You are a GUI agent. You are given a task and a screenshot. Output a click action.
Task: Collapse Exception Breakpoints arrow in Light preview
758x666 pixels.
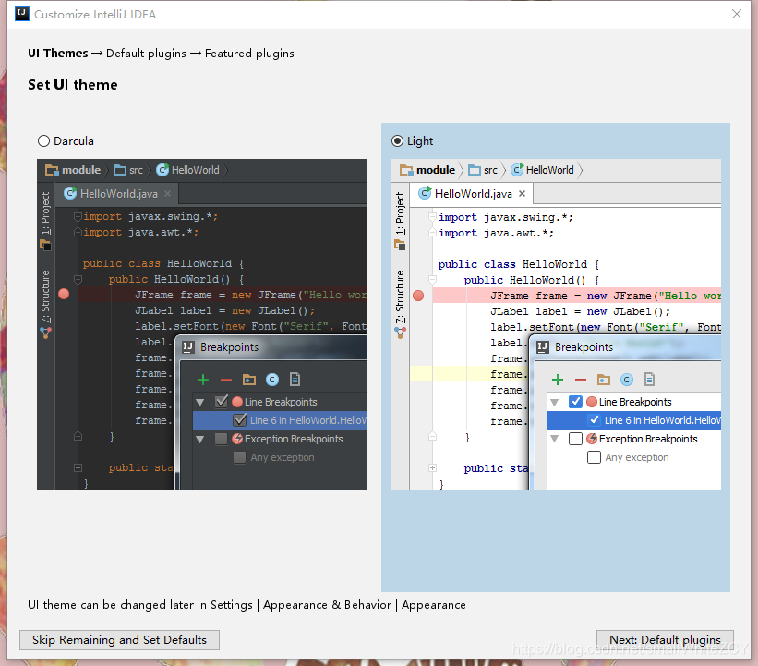[555, 439]
